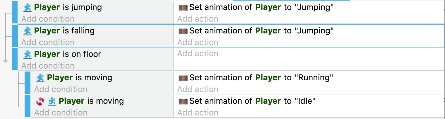The width and height of the screenshot is (445, 119).
Task: Select the "Player is on floor" condition
Action: tap(67, 54)
